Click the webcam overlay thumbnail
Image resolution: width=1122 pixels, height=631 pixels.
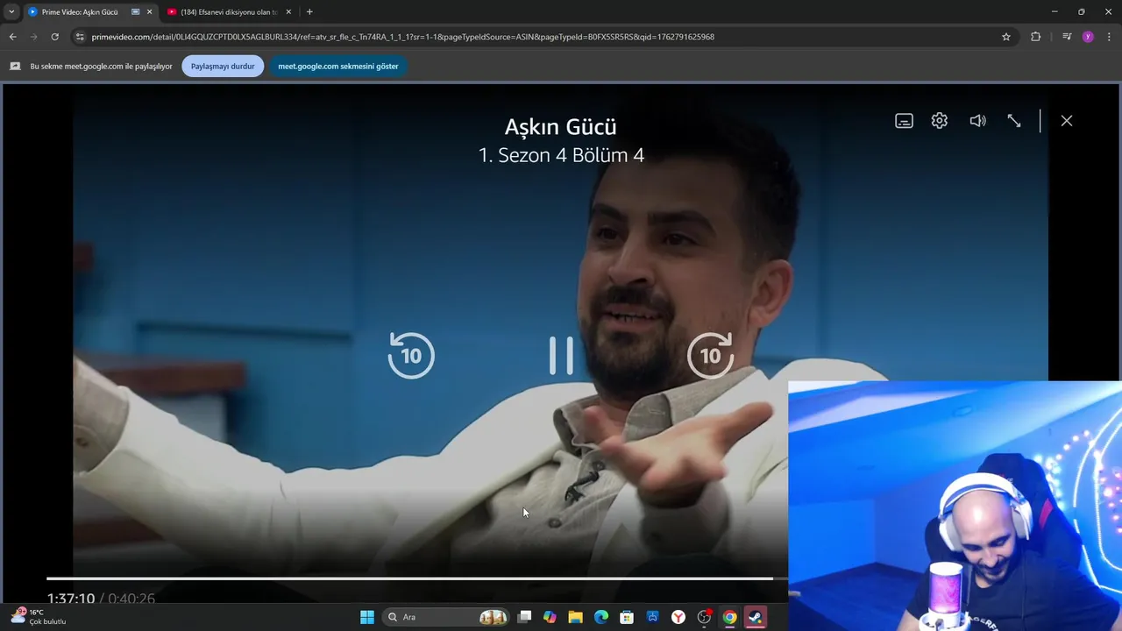[955, 506]
